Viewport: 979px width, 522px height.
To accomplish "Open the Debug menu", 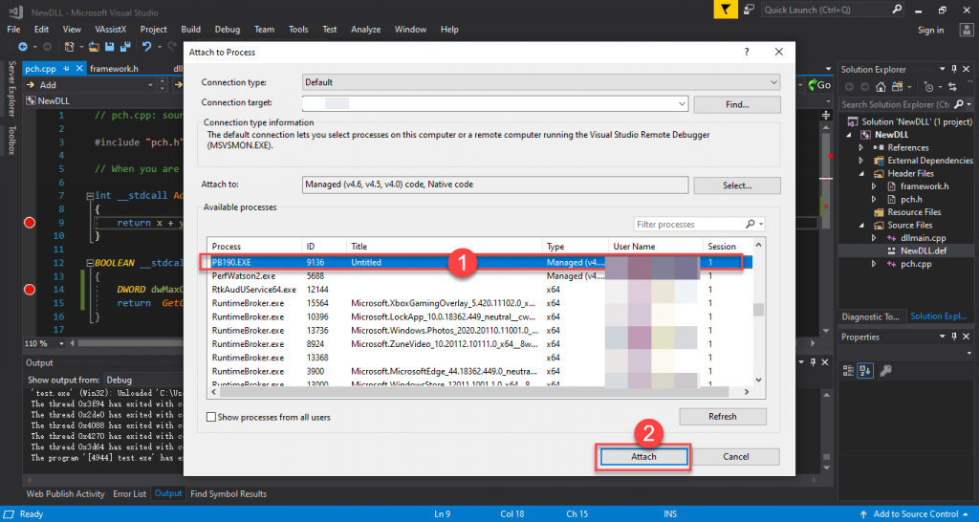I will 228,30.
